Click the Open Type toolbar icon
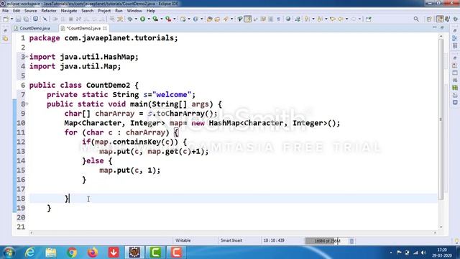Screen dimensions: 460x259 coord(209,19)
